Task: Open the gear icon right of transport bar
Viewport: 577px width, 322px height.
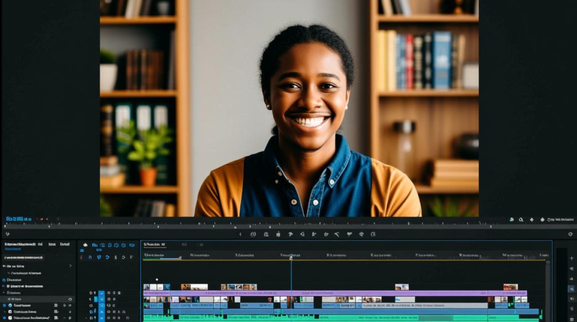Action: click(570, 234)
